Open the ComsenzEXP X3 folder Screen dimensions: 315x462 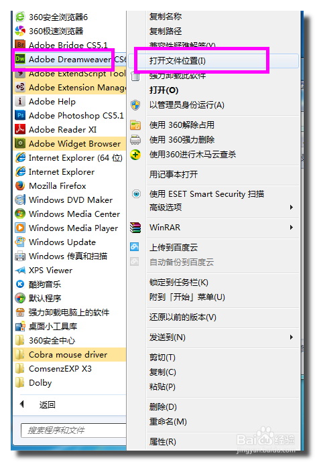pyautogui.click(x=70, y=369)
